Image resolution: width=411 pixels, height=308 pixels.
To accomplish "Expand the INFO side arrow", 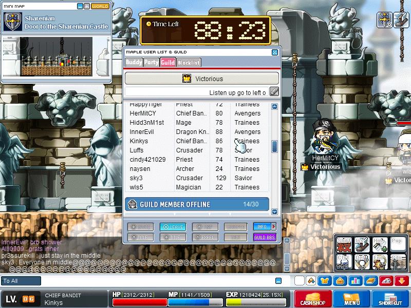I will tap(274, 226).
